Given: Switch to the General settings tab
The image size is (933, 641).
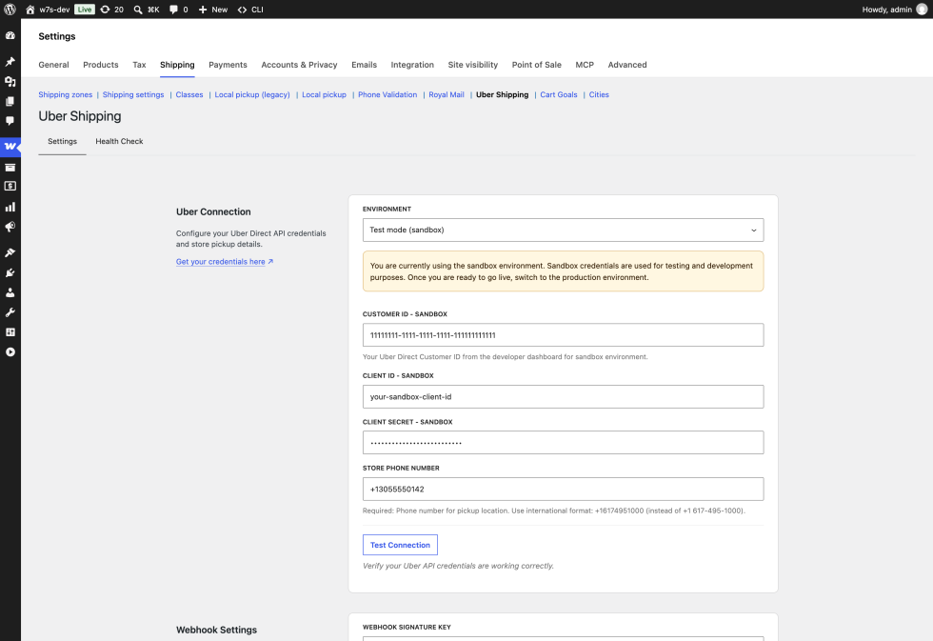Looking at the screenshot, I should 53,65.
